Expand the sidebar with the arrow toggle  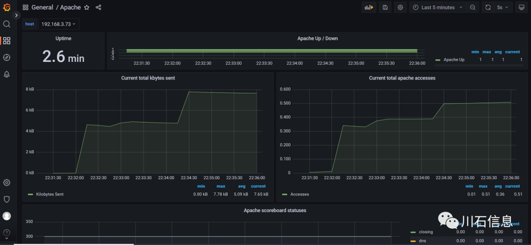point(16,15)
